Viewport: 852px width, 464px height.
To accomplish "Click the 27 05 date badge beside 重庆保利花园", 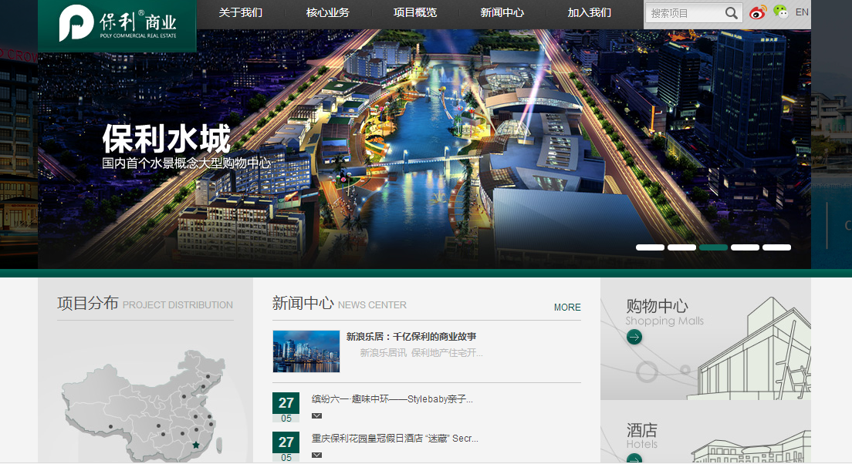I will tap(286, 446).
